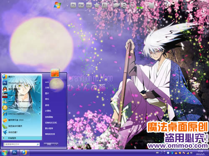
Task: Launch Fireworks via the FW dock icon
Action: coord(81,5)
